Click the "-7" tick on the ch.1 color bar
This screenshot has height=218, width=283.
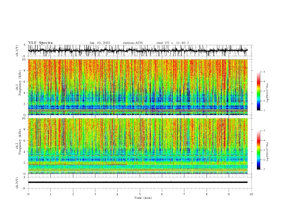[x=263, y=110]
